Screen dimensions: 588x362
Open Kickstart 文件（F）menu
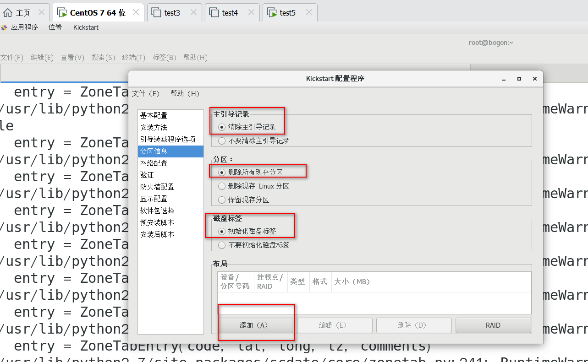pyautogui.click(x=146, y=93)
